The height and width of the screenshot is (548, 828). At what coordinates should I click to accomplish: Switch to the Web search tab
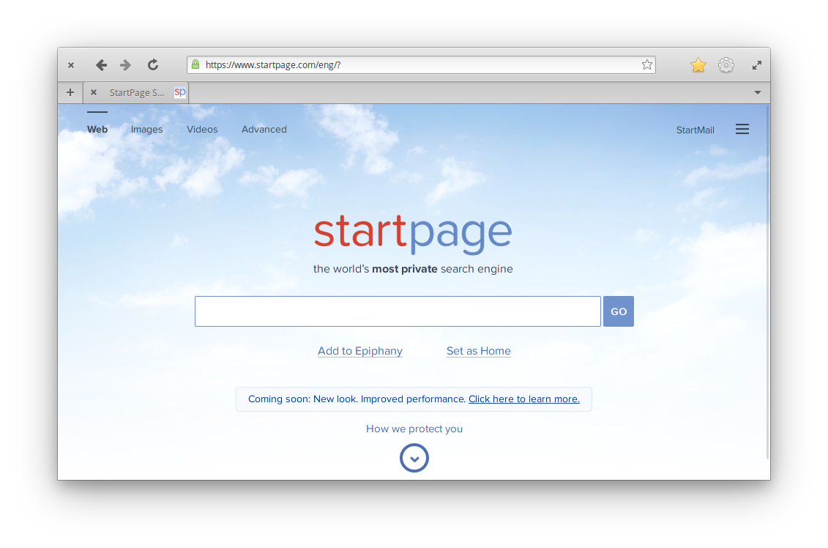click(97, 130)
